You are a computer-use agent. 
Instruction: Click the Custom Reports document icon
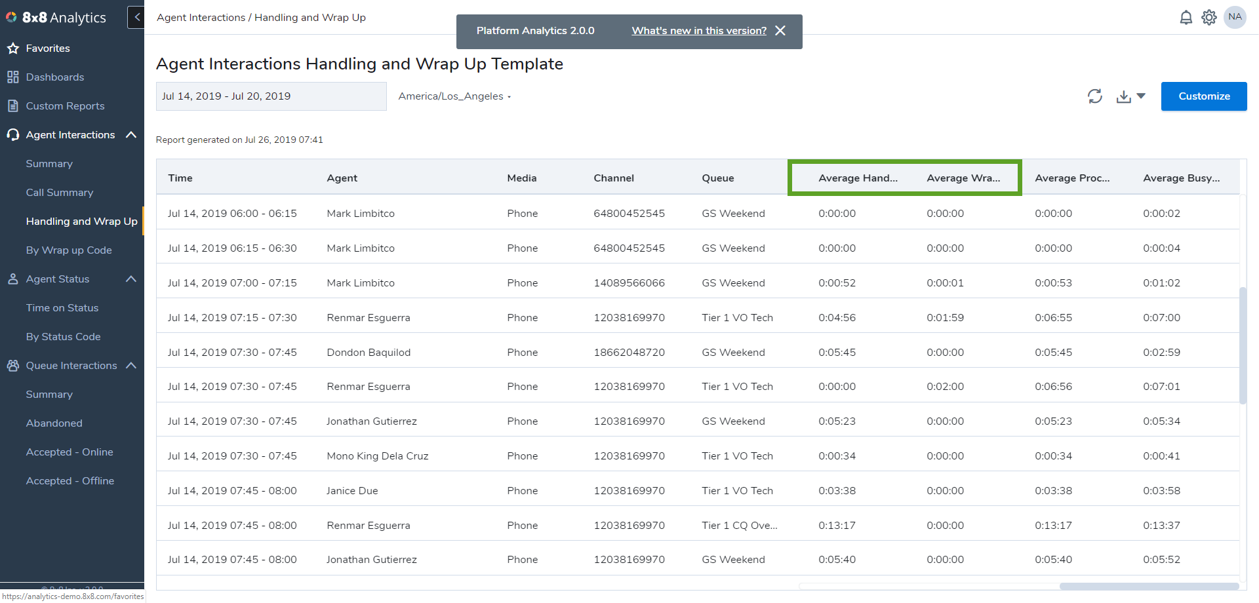pos(12,106)
